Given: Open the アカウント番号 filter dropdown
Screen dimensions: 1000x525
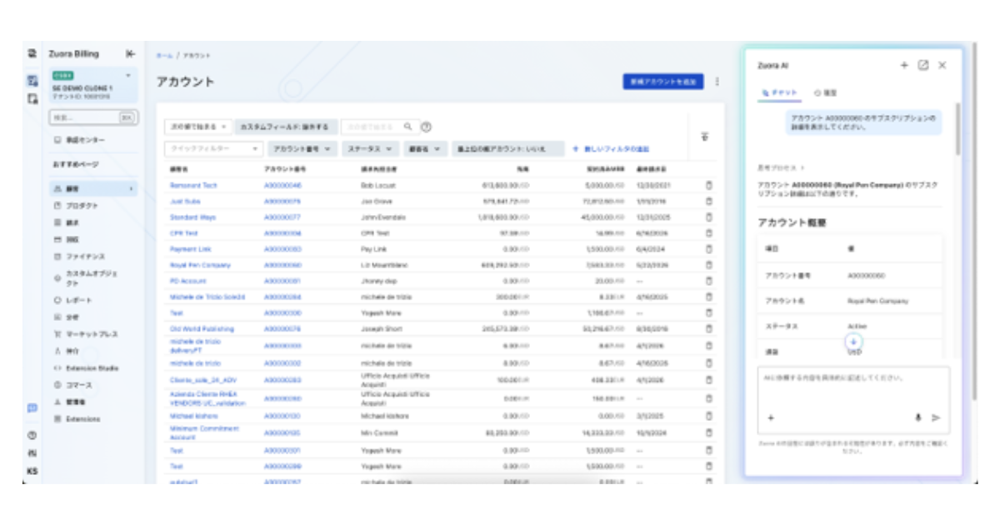Looking at the screenshot, I should [x=302, y=148].
